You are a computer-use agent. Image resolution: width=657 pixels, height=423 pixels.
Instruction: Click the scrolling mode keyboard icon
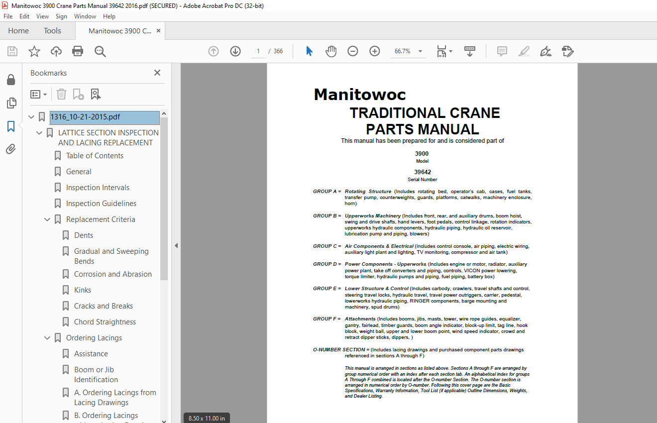click(470, 51)
